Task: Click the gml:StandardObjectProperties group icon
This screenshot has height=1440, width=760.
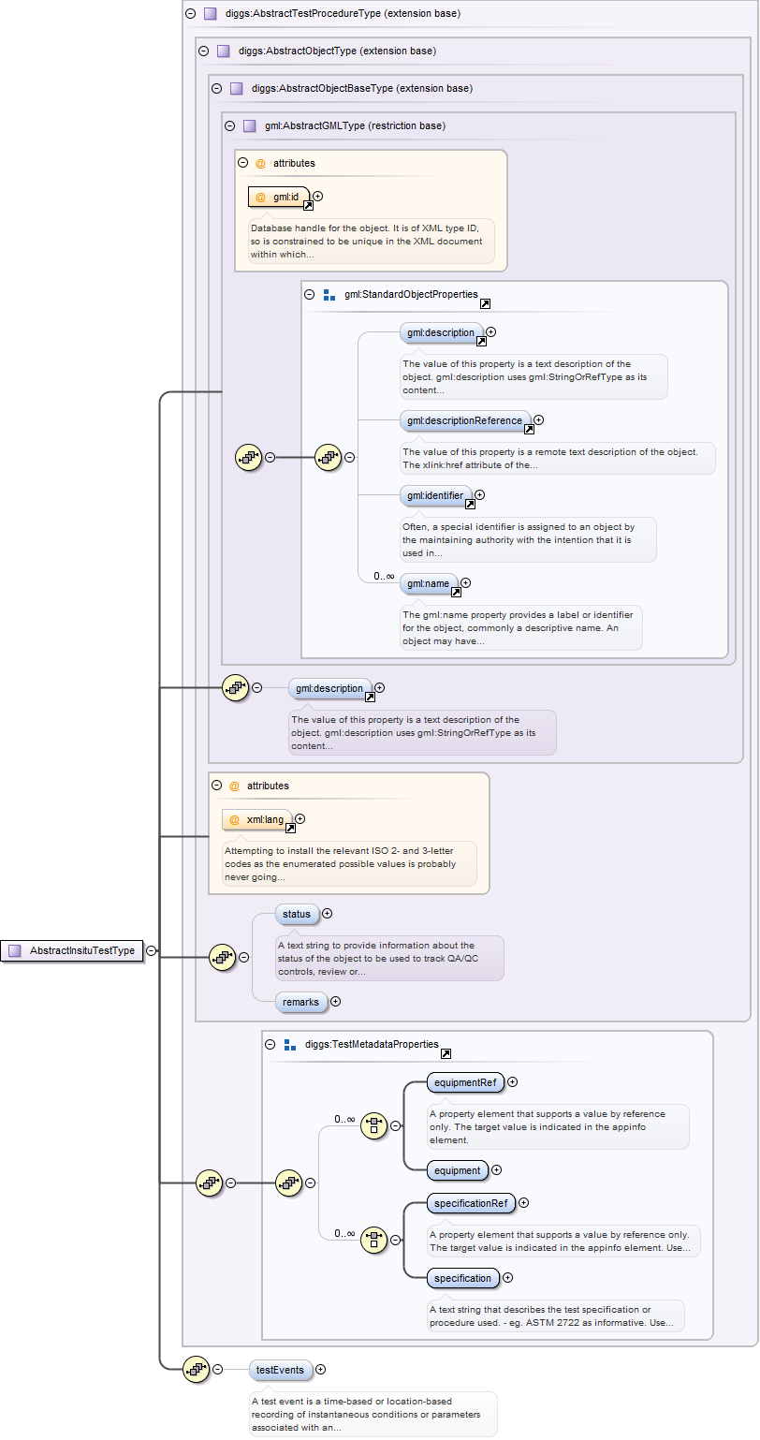Action: [x=329, y=295]
